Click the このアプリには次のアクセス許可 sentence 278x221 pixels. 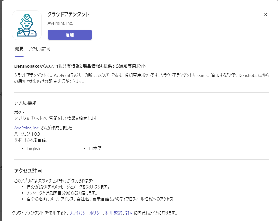(x=54, y=181)
